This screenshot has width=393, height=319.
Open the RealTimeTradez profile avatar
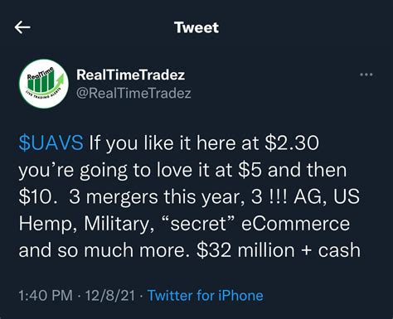click(44, 84)
